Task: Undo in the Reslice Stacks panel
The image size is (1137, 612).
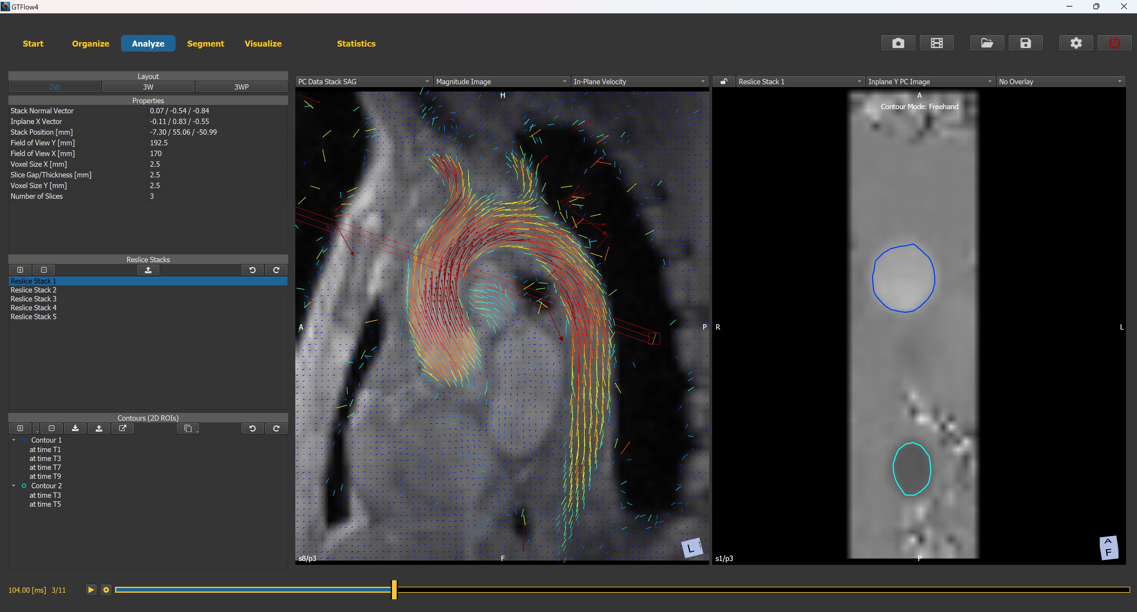Action: [253, 270]
